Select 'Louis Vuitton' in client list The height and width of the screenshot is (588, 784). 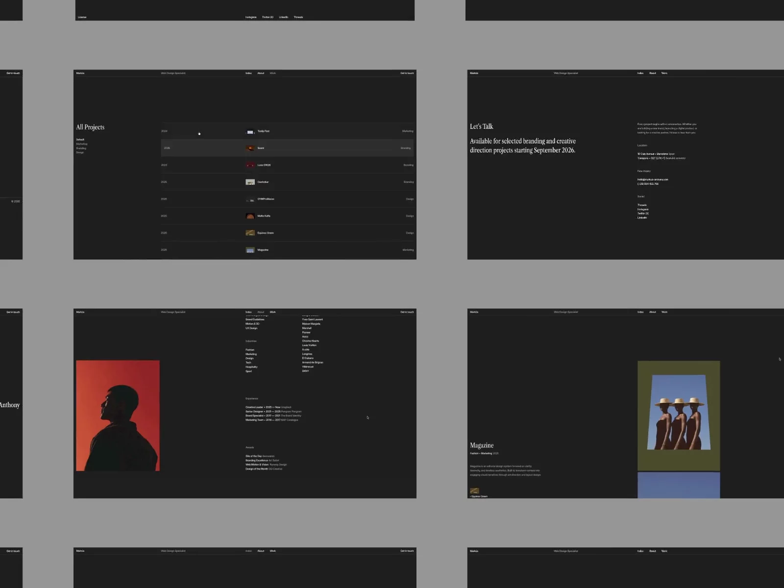309,345
